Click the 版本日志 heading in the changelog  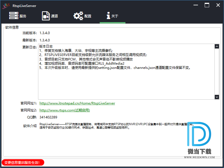46,46
